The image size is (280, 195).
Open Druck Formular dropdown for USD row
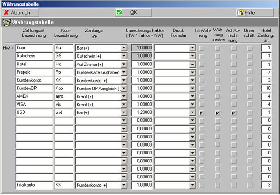(x=192, y=112)
